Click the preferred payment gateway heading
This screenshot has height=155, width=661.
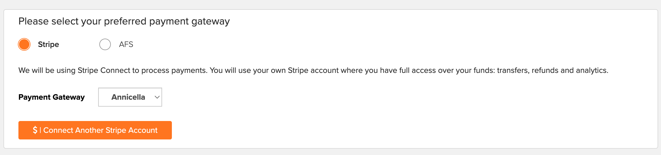pos(124,21)
